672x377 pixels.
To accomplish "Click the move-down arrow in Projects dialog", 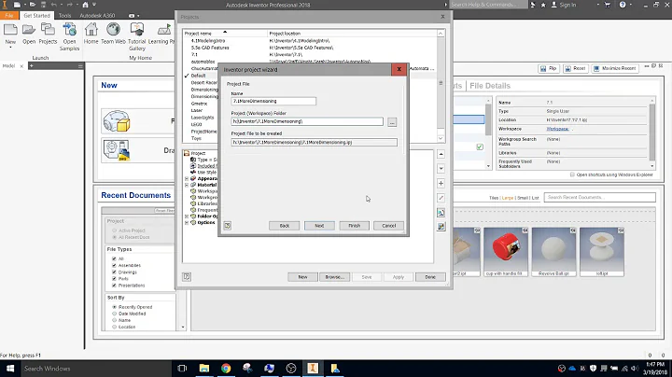I will 441,169.
